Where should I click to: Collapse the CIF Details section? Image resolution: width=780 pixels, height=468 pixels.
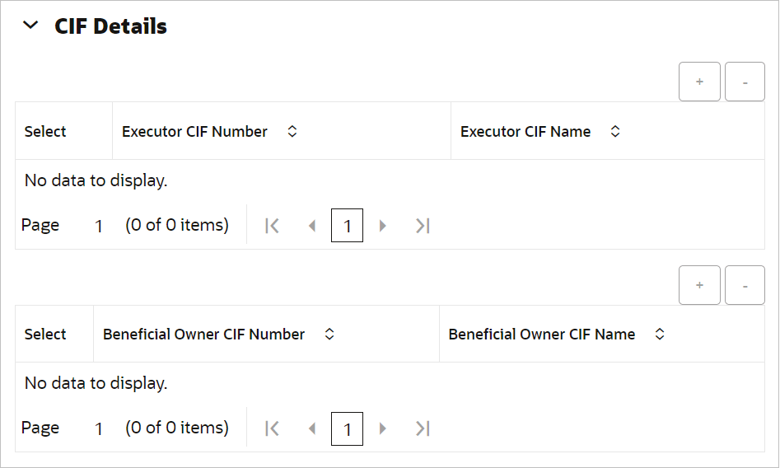(30, 26)
